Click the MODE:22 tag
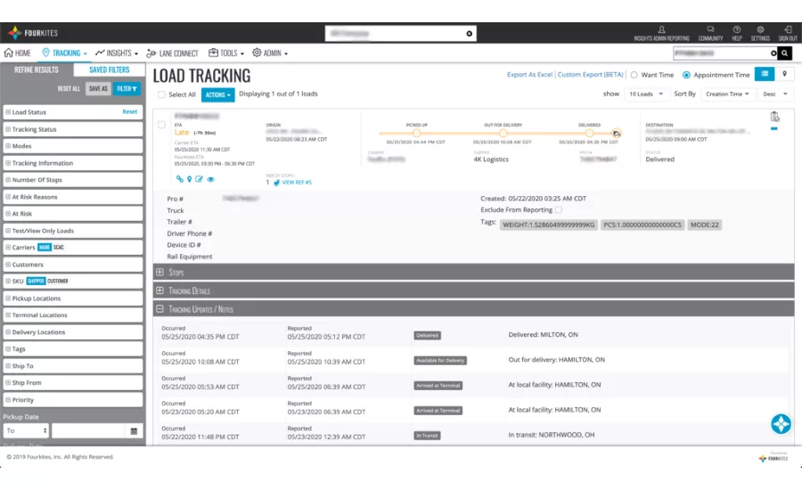The height and width of the screenshot is (490, 802). 704,225
